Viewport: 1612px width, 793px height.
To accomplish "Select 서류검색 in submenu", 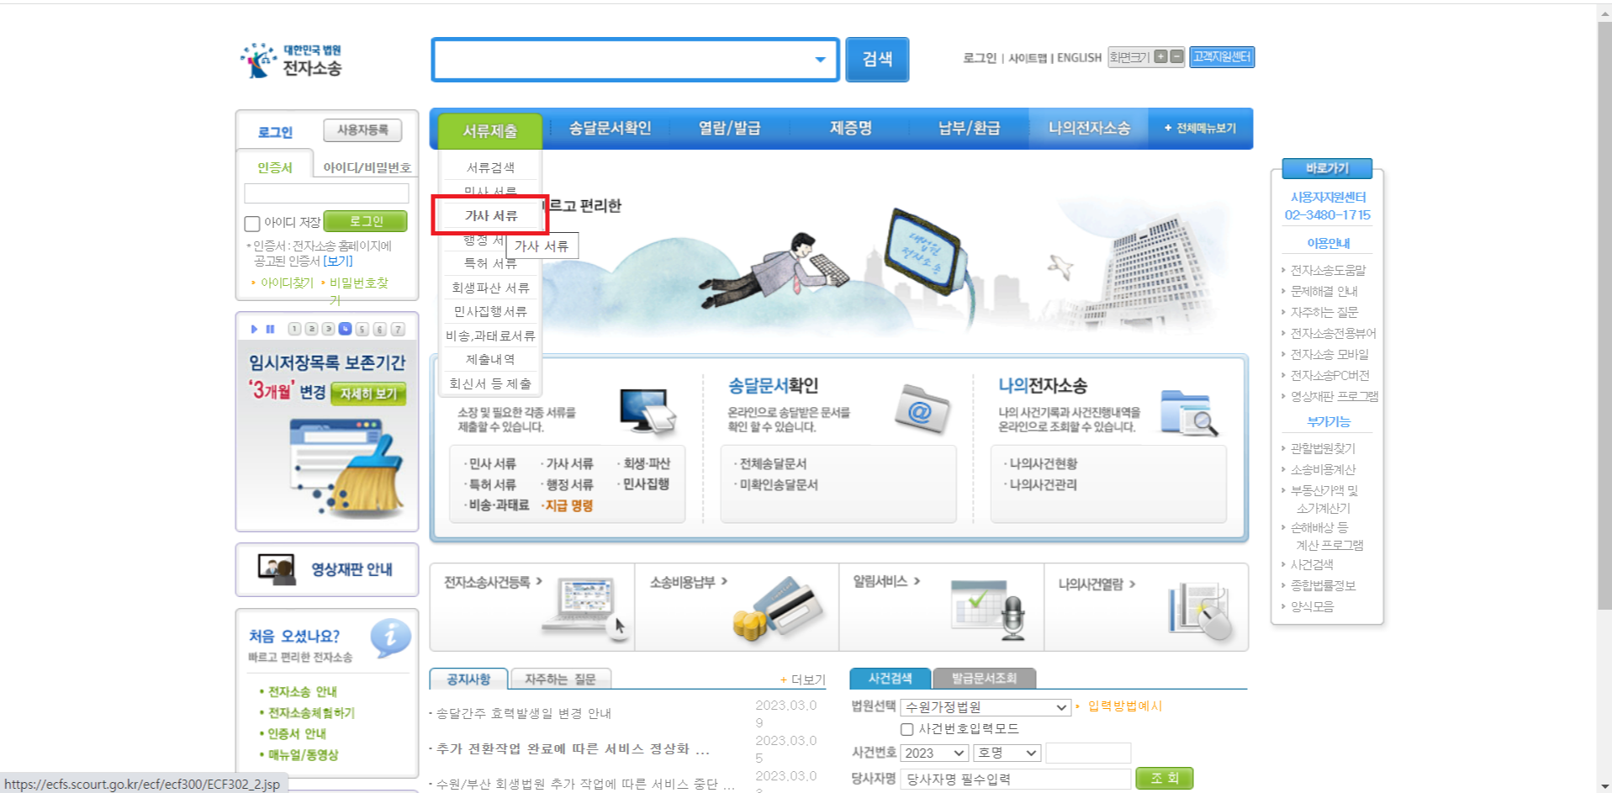I will tap(491, 168).
